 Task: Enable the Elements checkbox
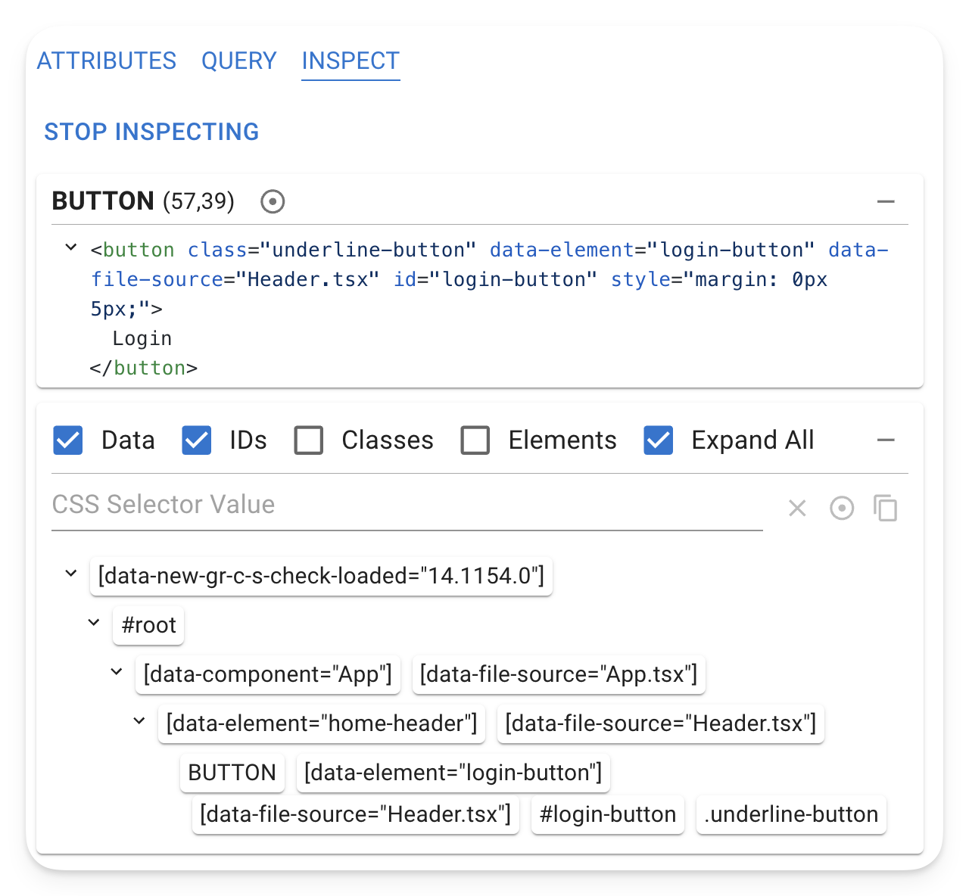coord(475,440)
